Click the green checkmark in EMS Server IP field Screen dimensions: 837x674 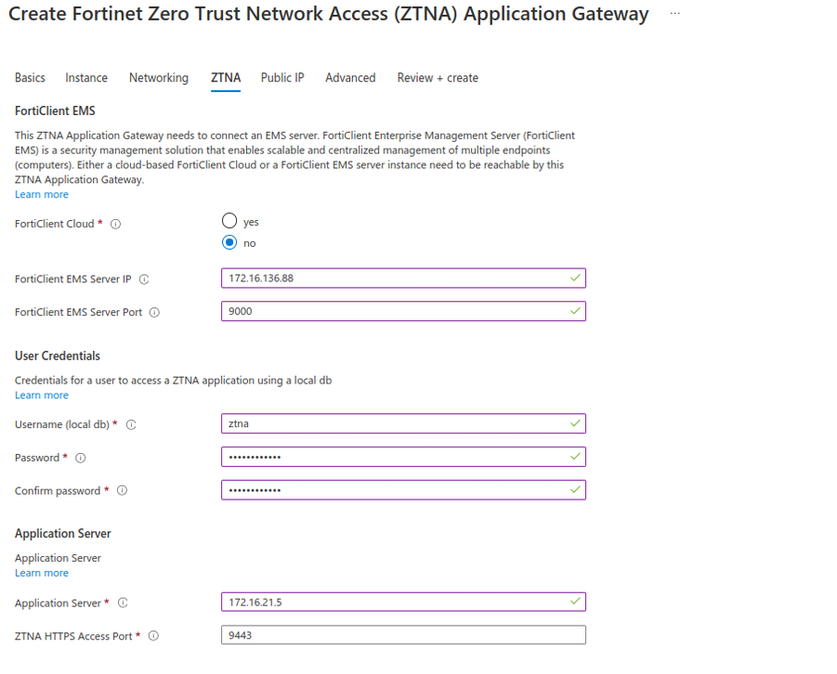pyautogui.click(x=574, y=278)
